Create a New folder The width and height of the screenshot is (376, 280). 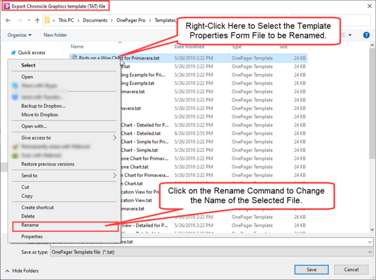pos(55,35)
